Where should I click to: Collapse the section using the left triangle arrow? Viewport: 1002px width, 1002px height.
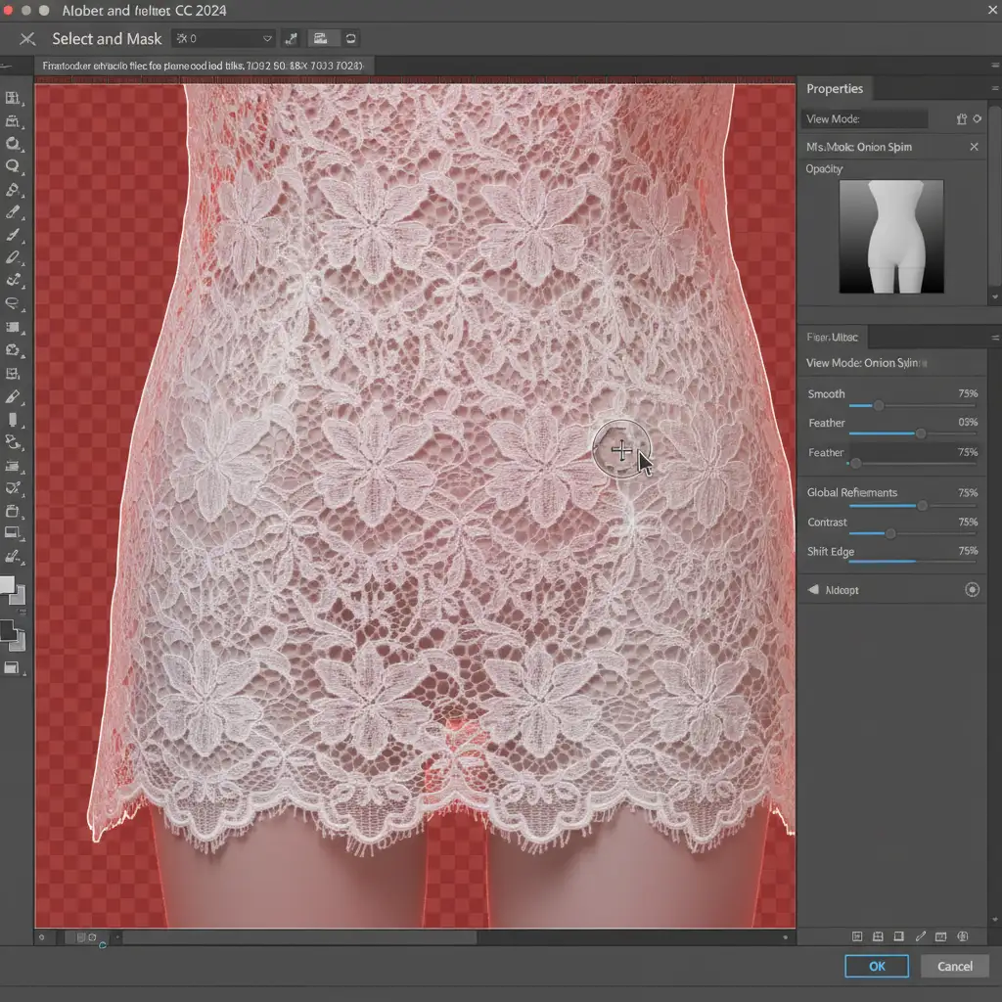point(812,590)
